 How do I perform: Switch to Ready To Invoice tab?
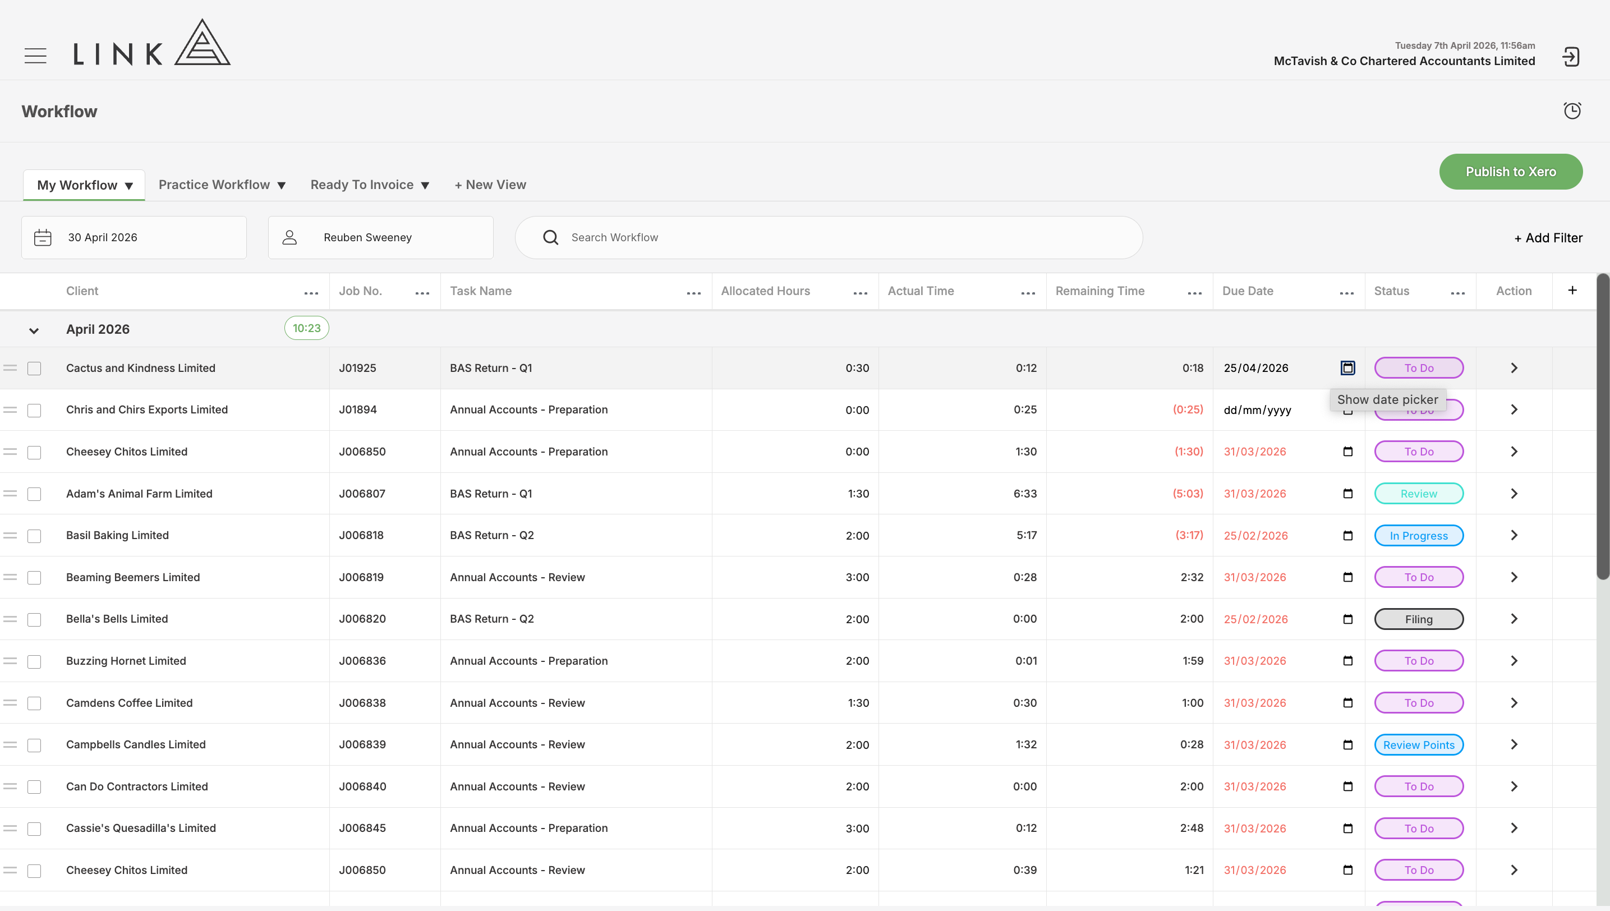362,185
